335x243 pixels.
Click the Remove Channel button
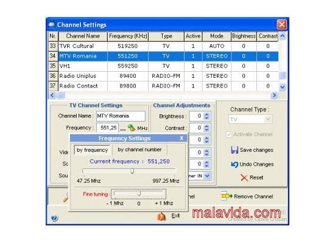tap(247, 196)
